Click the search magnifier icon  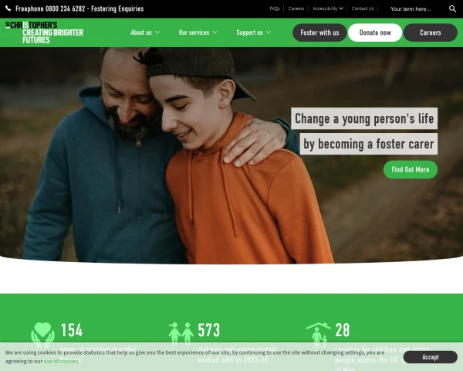pos(452,9)
